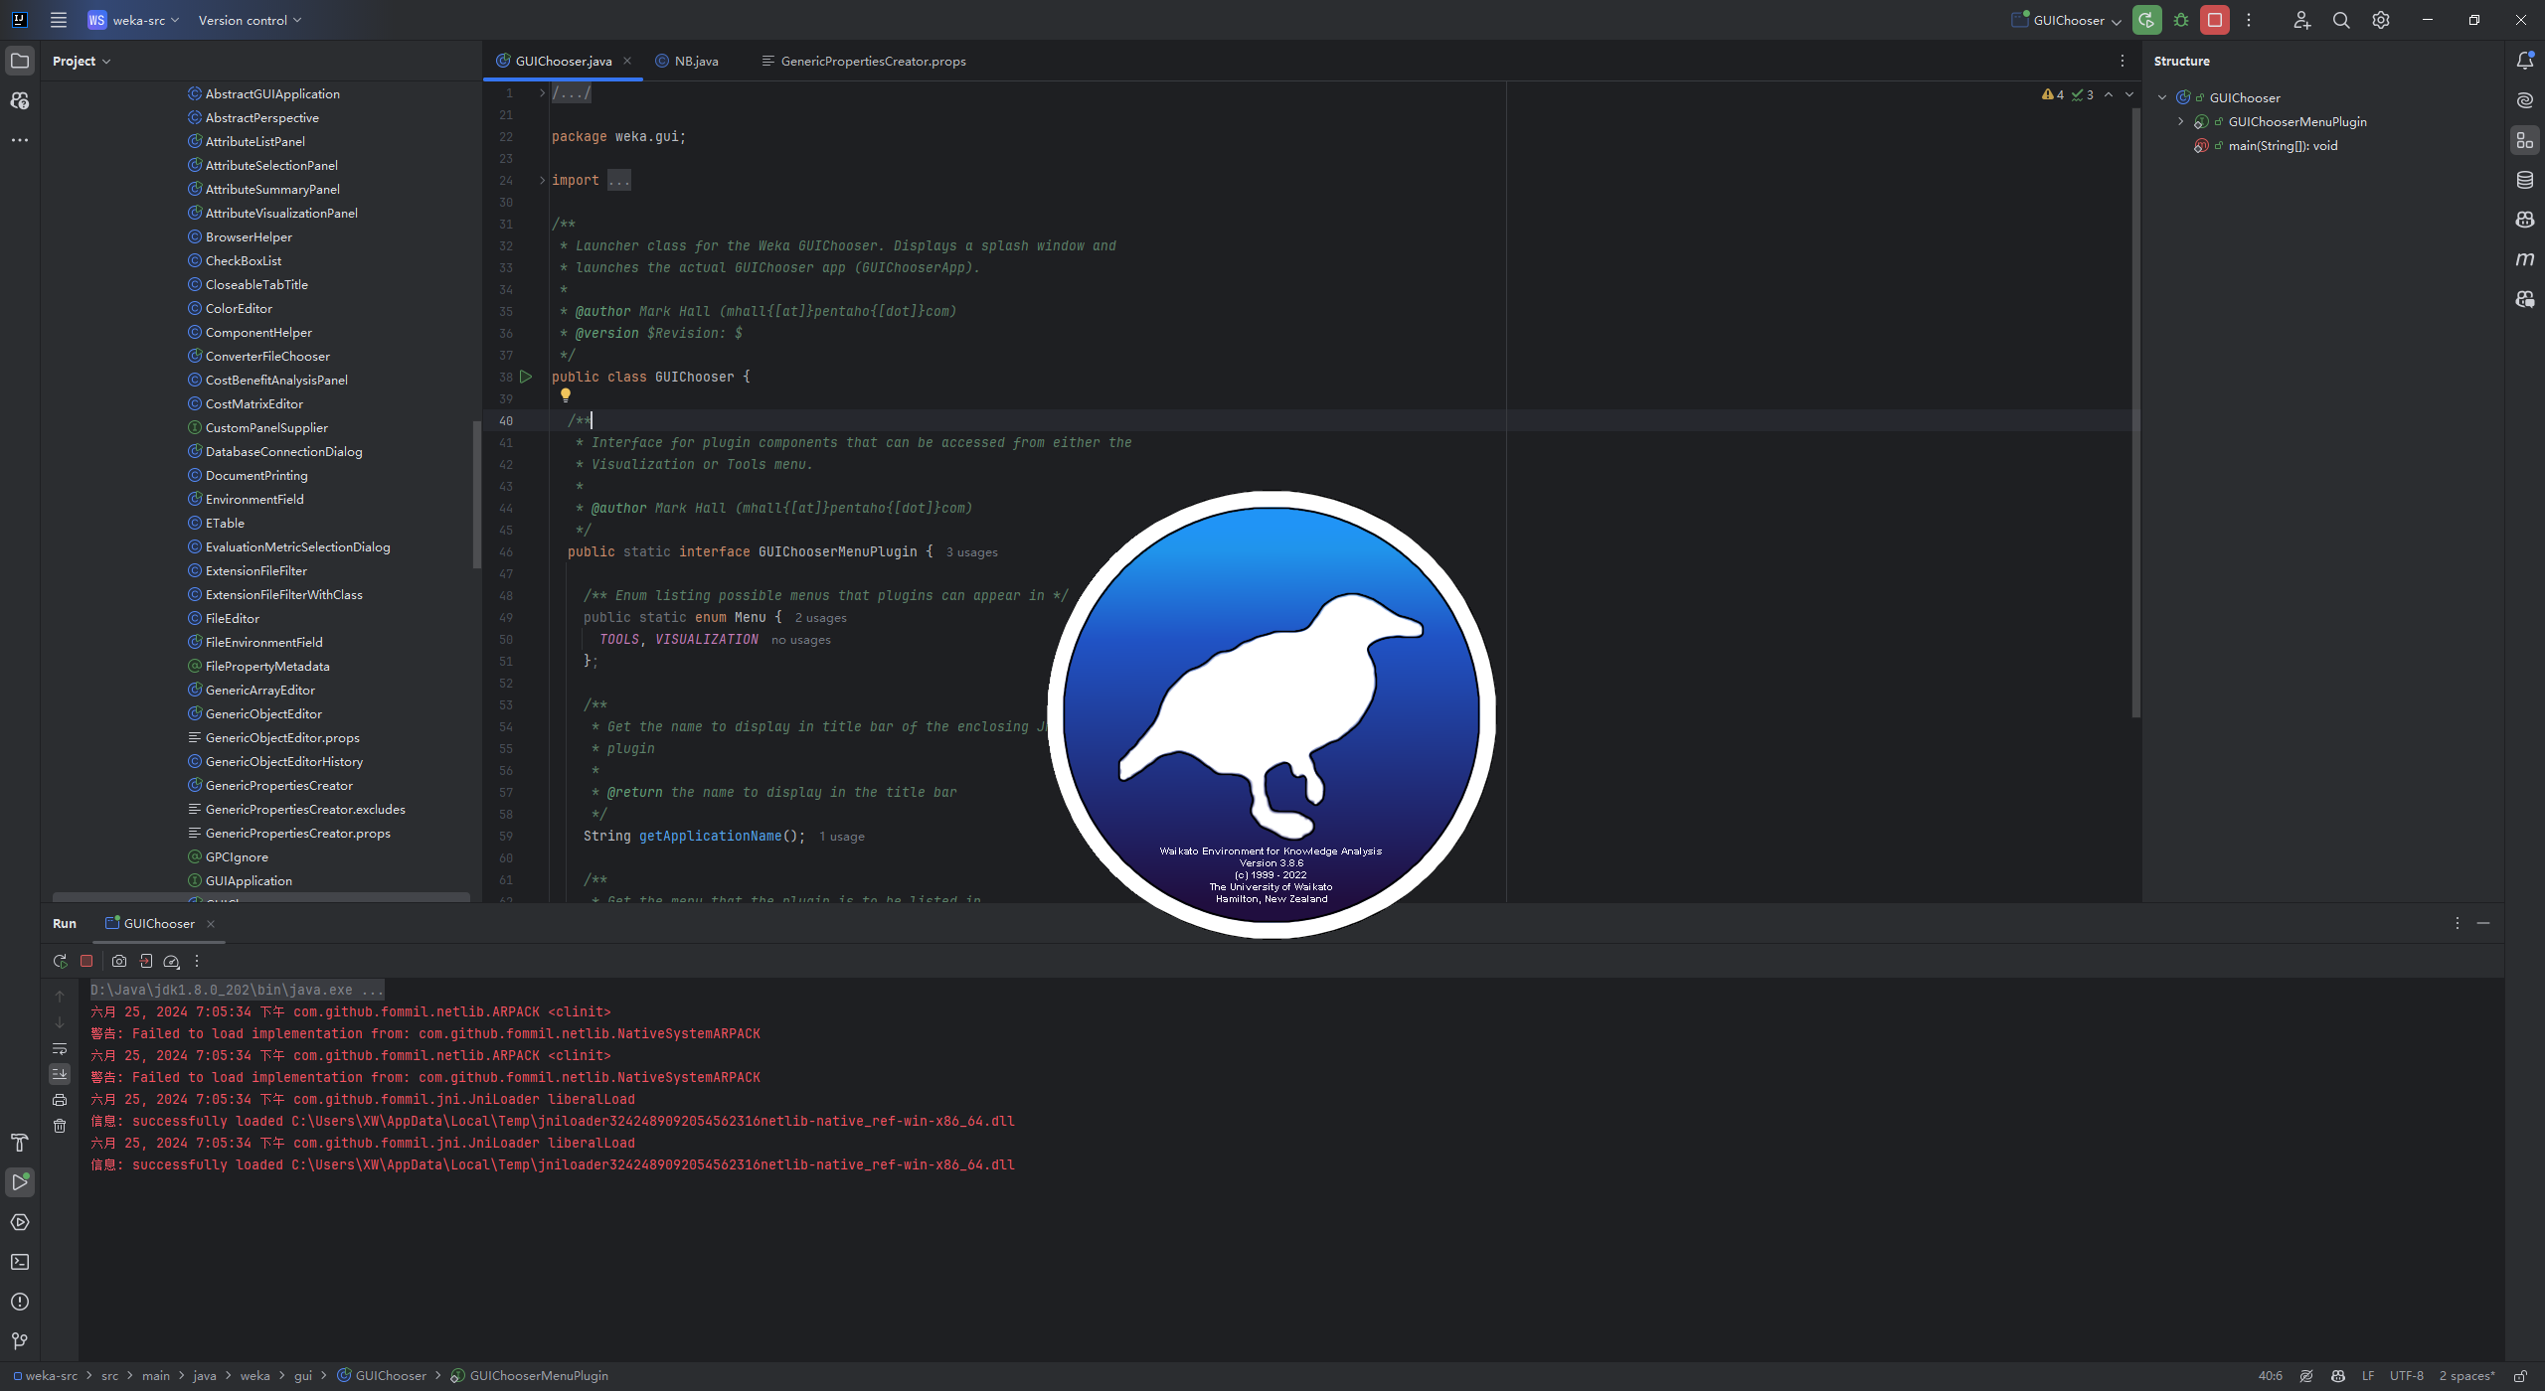This screenshot has width=2545, height=1391.
Task: Hide the Run tool window
Action: [2483, 923]
